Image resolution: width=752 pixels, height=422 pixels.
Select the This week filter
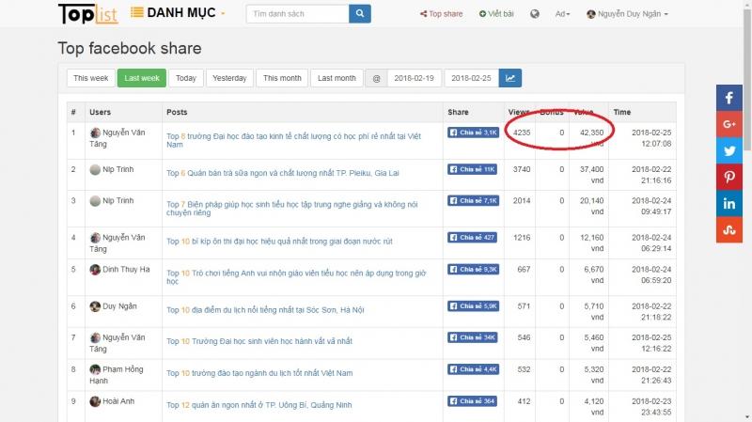[90, 78]
